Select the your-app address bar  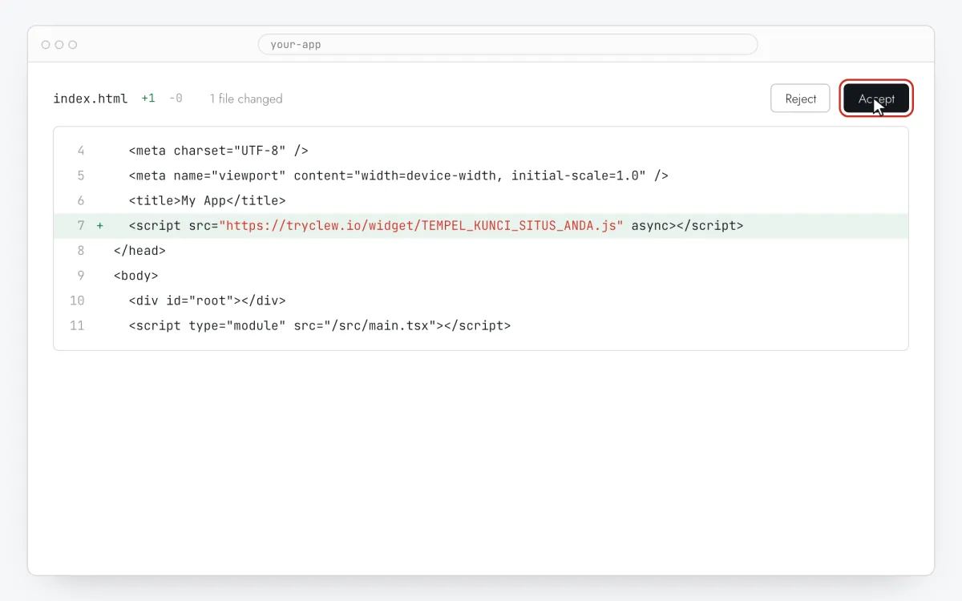coord(507,44)
